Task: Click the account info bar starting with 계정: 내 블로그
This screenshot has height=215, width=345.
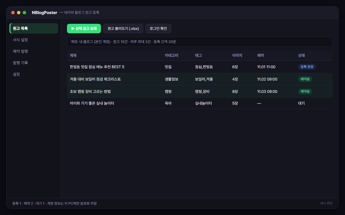Action: pos(200,42)
